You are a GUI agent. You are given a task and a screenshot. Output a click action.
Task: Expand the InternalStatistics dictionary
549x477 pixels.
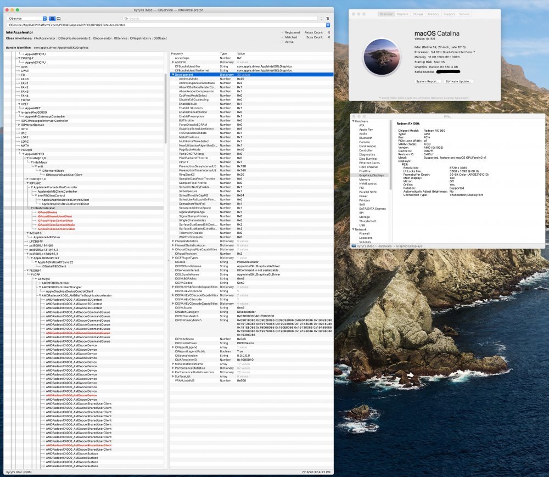173,241
